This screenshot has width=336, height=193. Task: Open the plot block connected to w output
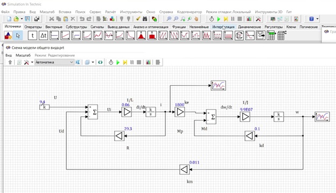point(322,117)
